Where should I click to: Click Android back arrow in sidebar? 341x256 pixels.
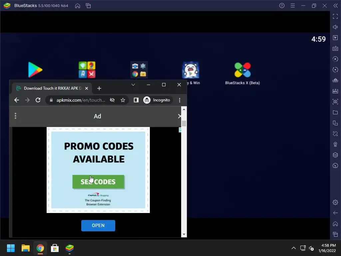[x=335, y=213]
